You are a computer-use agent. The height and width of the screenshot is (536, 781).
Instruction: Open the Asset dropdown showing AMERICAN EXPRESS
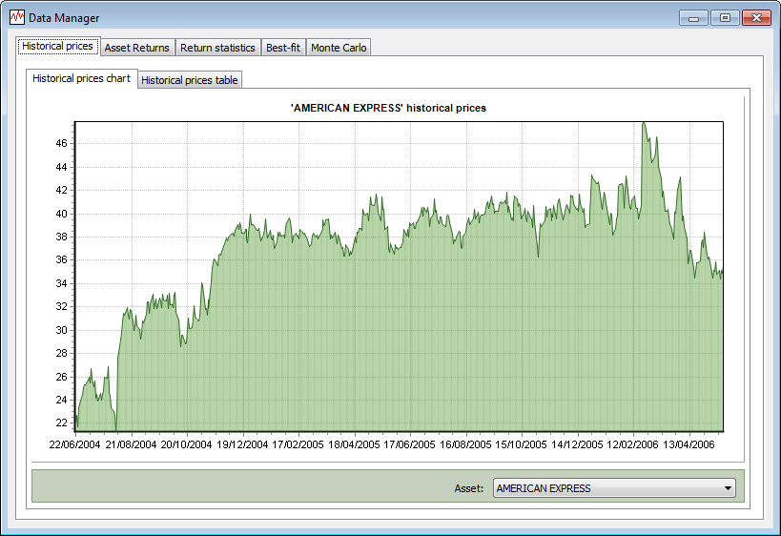[x=614, y=488]
